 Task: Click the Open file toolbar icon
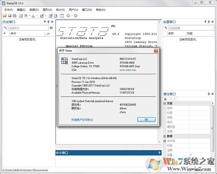point(5,16)
